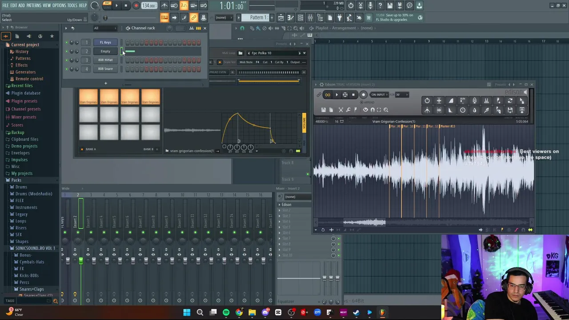569x320 pixels.
Task: Select the Empty channel button
Action: 105,51
